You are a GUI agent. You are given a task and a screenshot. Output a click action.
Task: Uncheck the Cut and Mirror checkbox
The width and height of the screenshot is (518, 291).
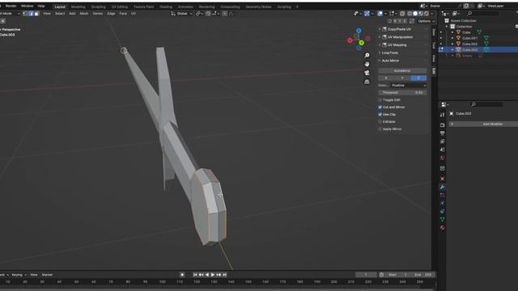(x=380, y=108)
